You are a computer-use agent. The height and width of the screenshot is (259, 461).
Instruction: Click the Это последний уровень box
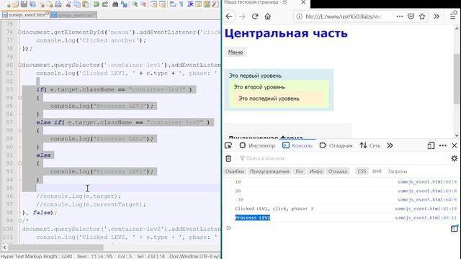pyautogui.click(x=279, y=99)
